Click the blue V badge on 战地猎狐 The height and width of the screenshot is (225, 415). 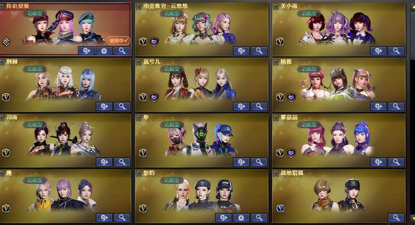pos(280,209)
